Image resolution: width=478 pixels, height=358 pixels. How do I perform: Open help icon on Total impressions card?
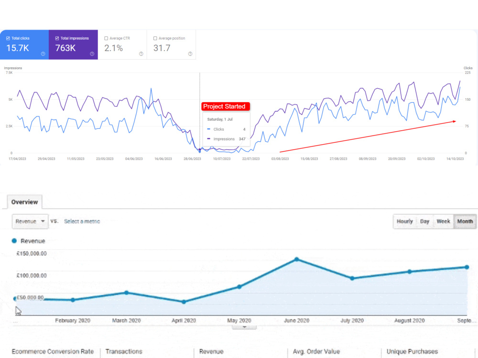pos(92,54)
